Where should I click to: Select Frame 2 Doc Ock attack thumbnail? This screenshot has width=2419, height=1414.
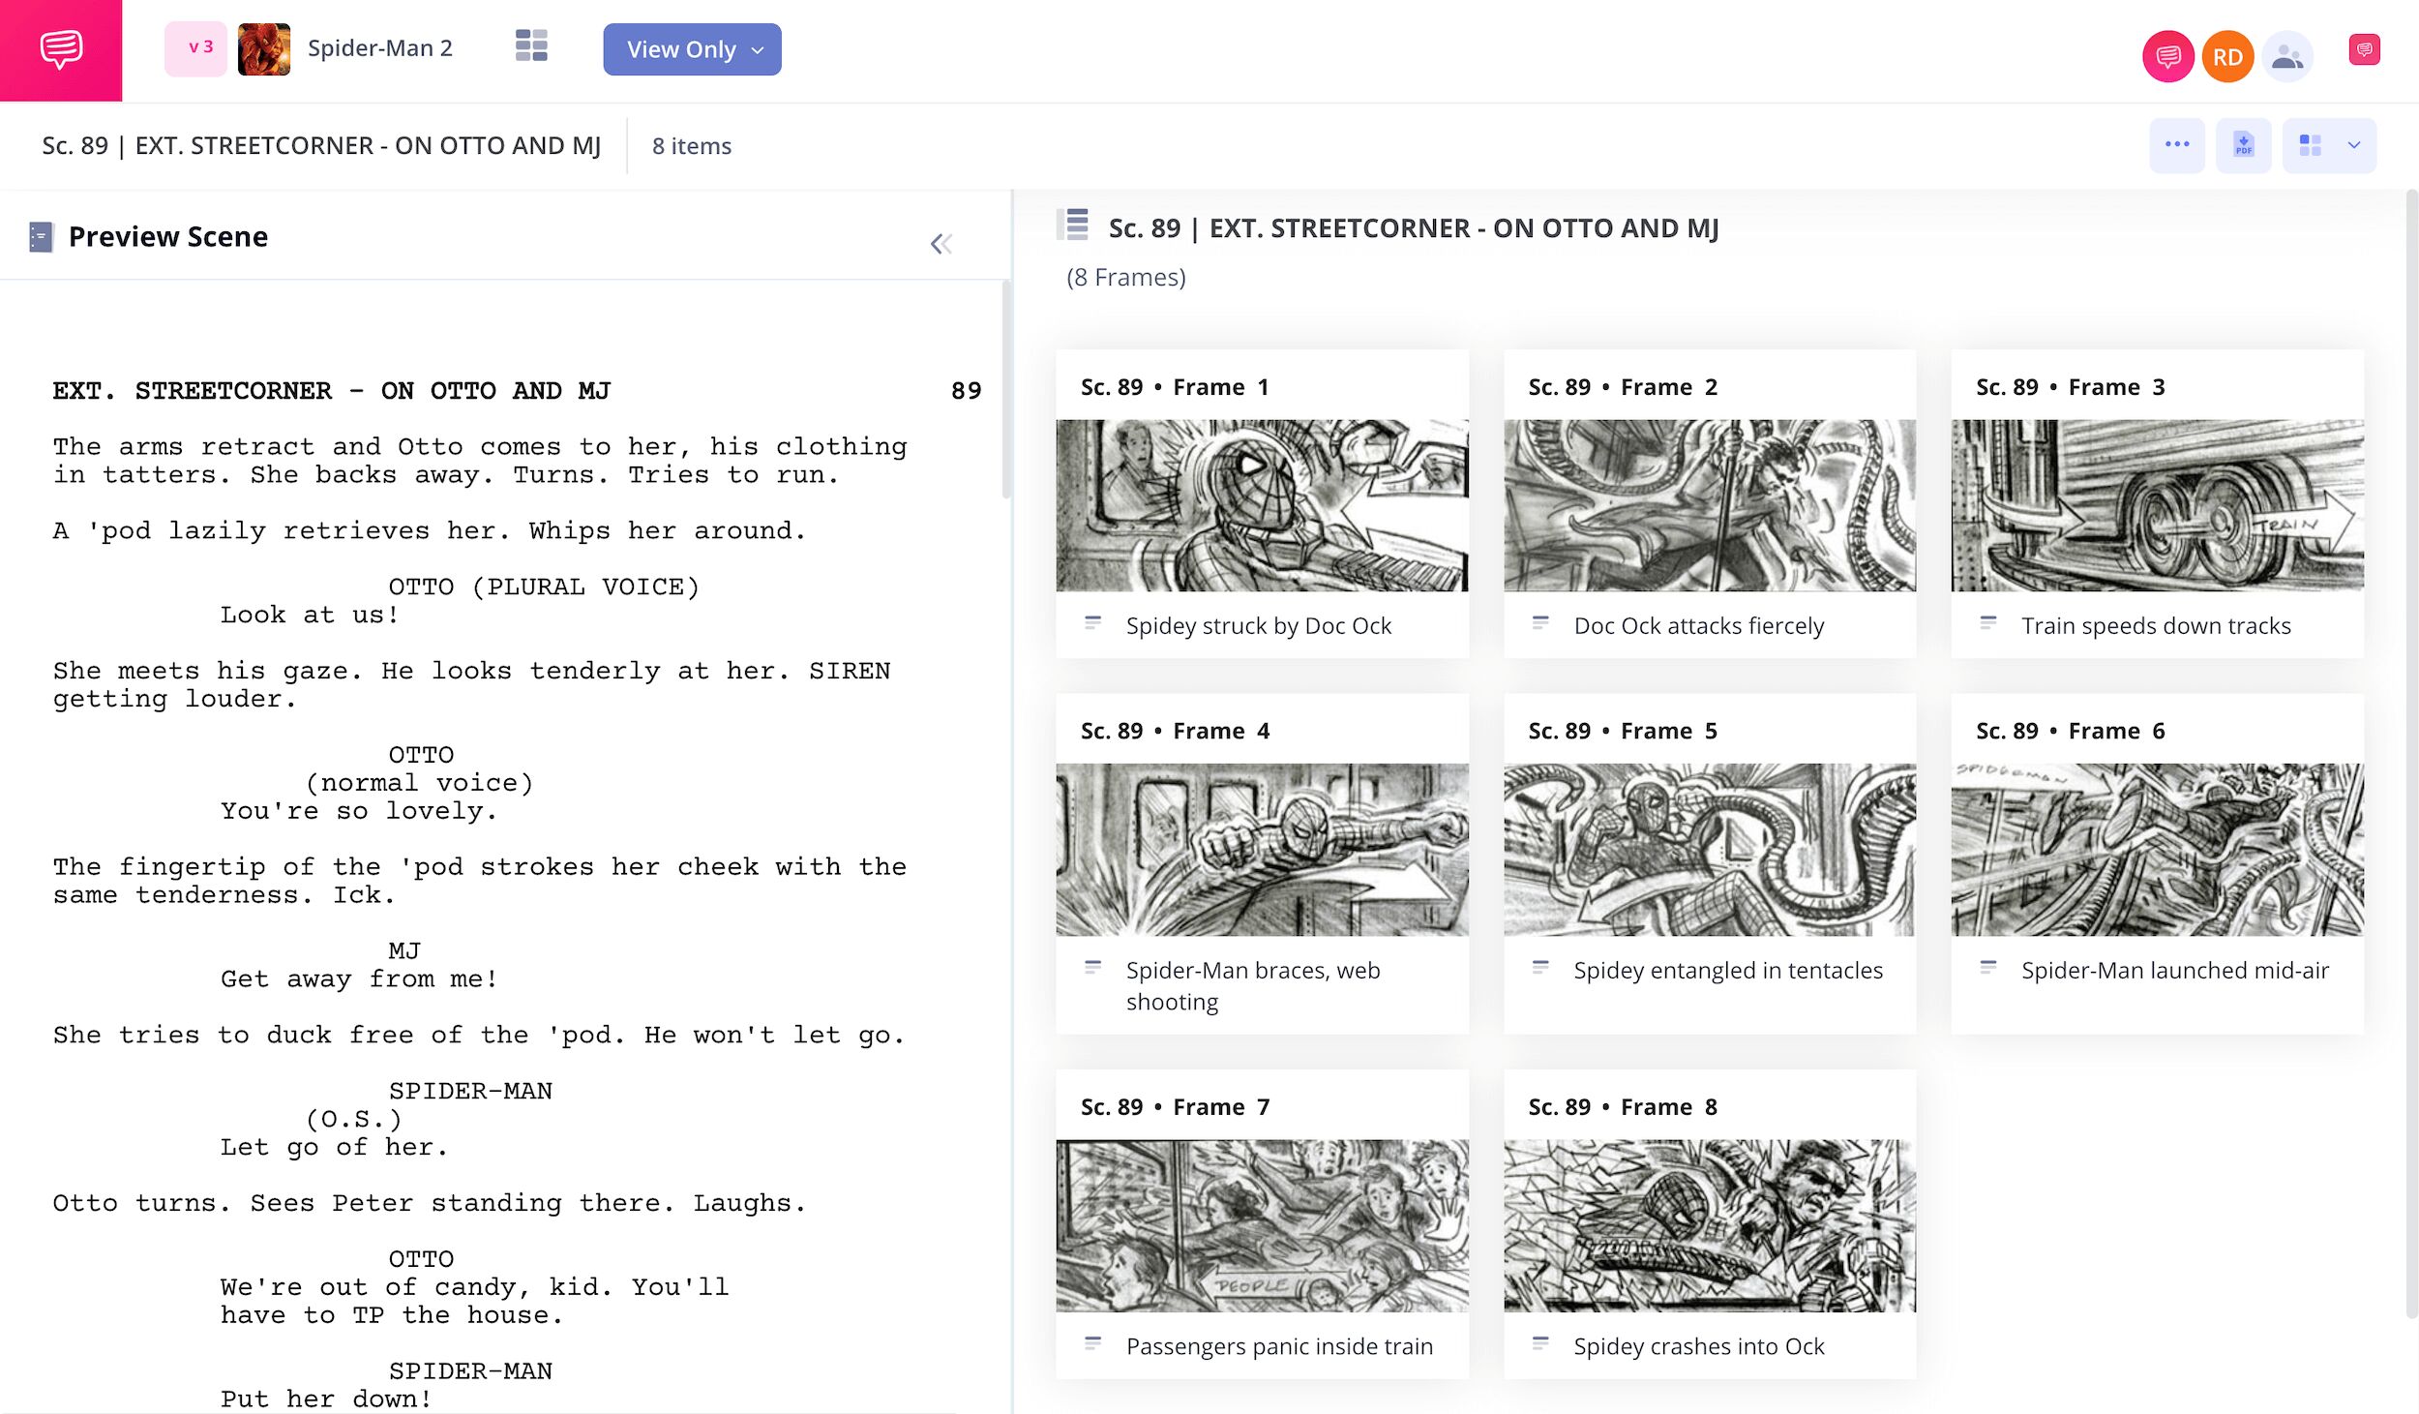1709,505
